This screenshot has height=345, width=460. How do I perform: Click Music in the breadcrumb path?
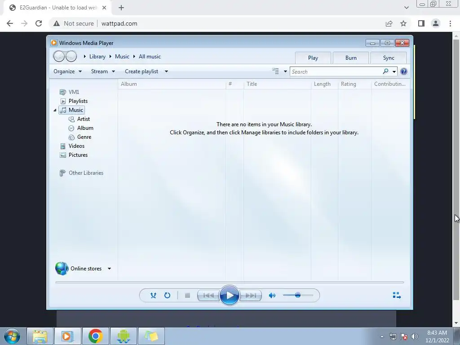point(122,57)
